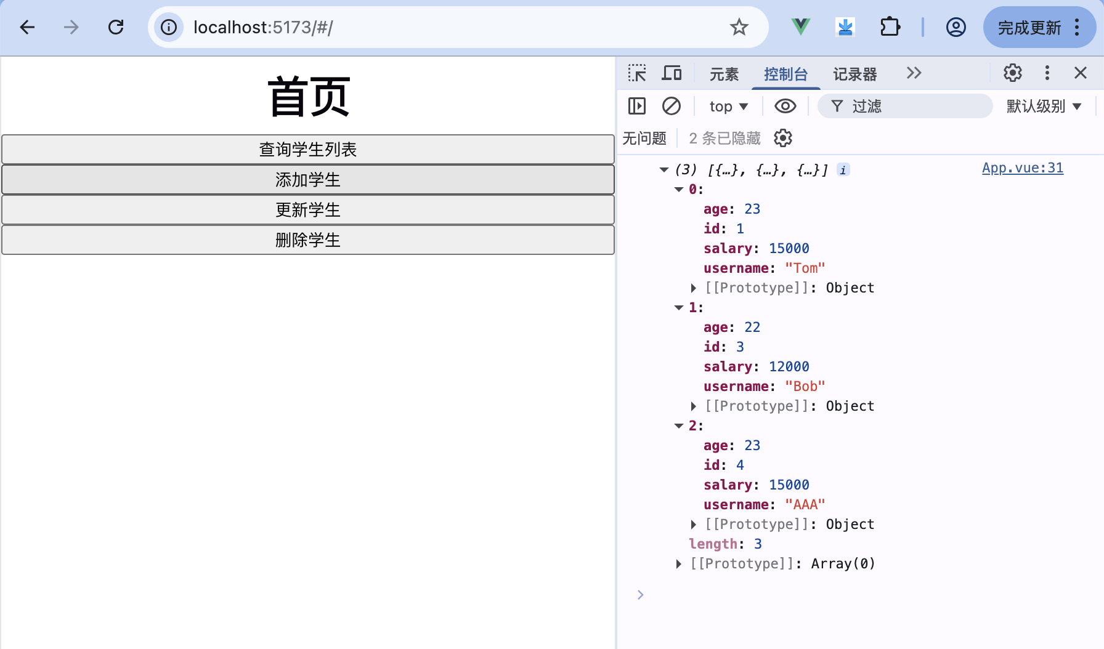Go forward in browser history
This screenshot has height=649, width=1104.
tap(71, 27)
